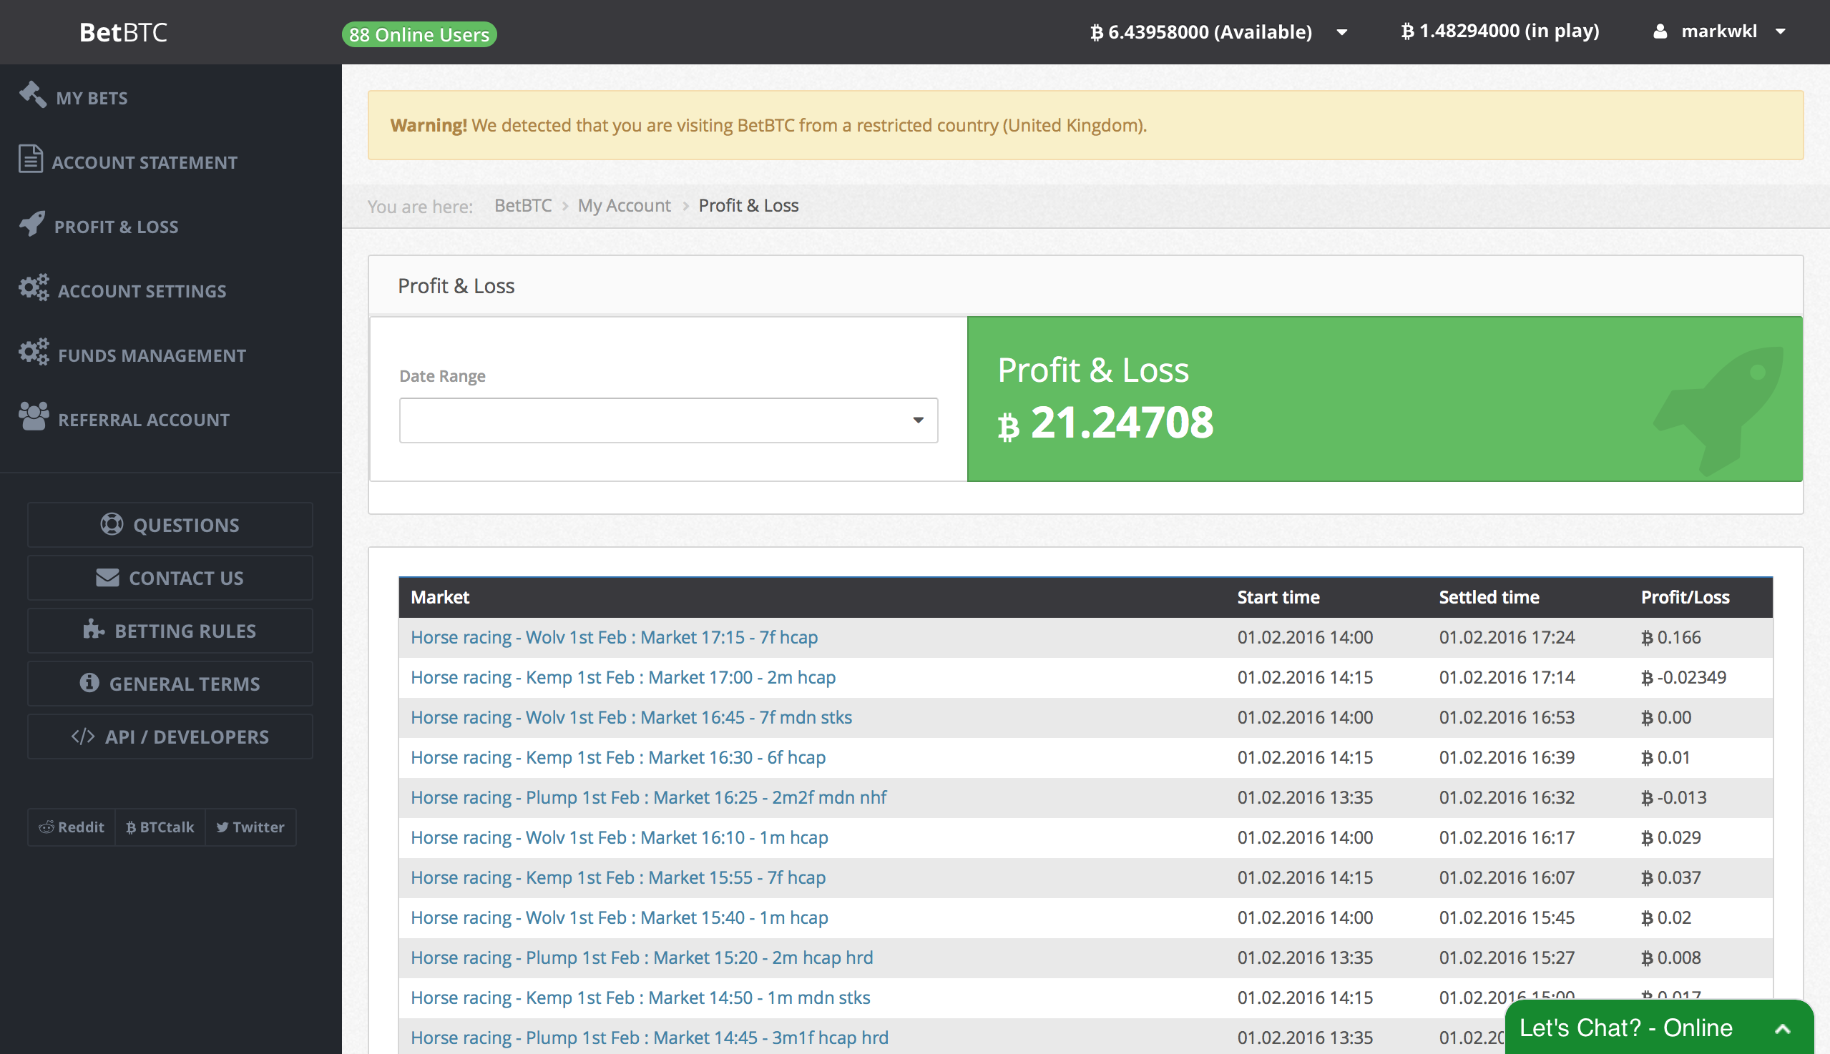Open Plump 15:20 - 2m hcap hrd market
The height and width of the screenshot is (1054, 1830).
click(642, 957)
